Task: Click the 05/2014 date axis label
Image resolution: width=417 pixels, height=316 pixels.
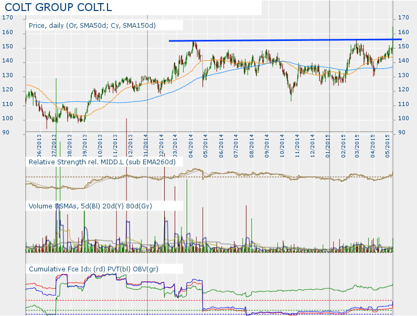Action: pos(205,146)
